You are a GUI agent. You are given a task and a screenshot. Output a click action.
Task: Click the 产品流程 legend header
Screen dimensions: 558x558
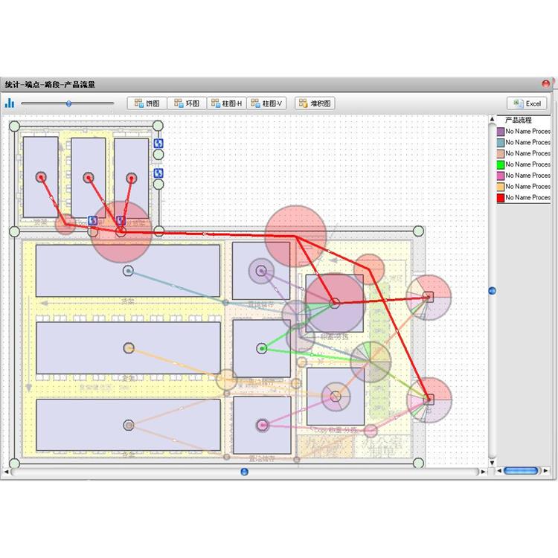click(518, 121)
